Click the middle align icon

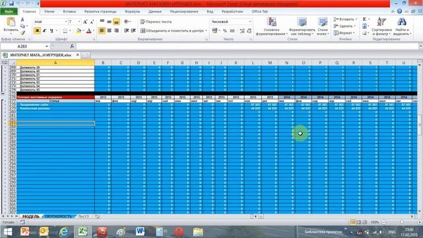click(109, 21)
